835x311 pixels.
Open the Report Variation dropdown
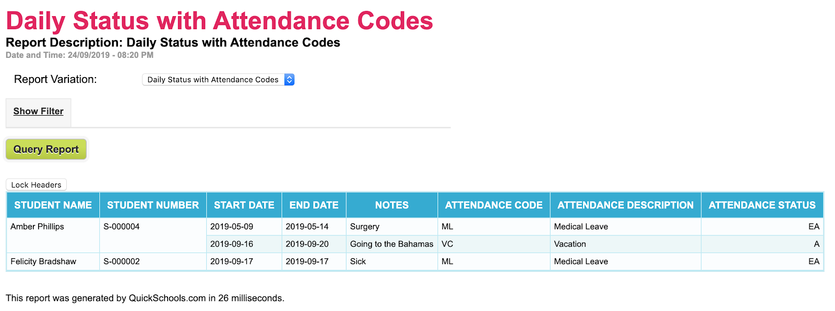point(218,80)
